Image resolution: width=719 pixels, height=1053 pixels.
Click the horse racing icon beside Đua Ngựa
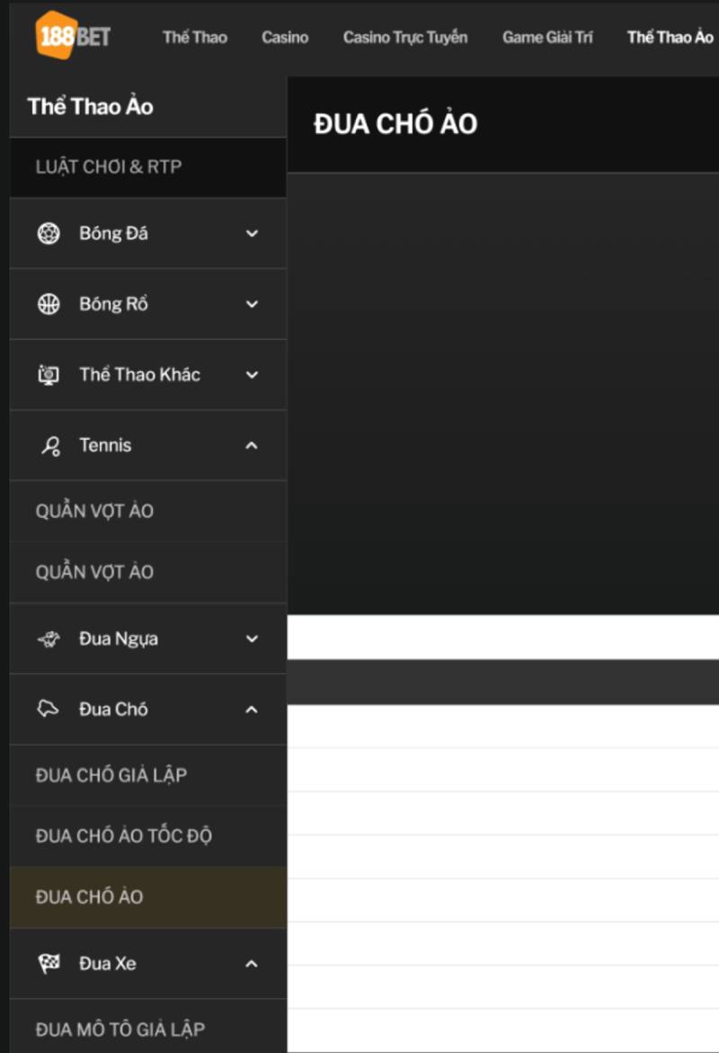pos(49,639)
